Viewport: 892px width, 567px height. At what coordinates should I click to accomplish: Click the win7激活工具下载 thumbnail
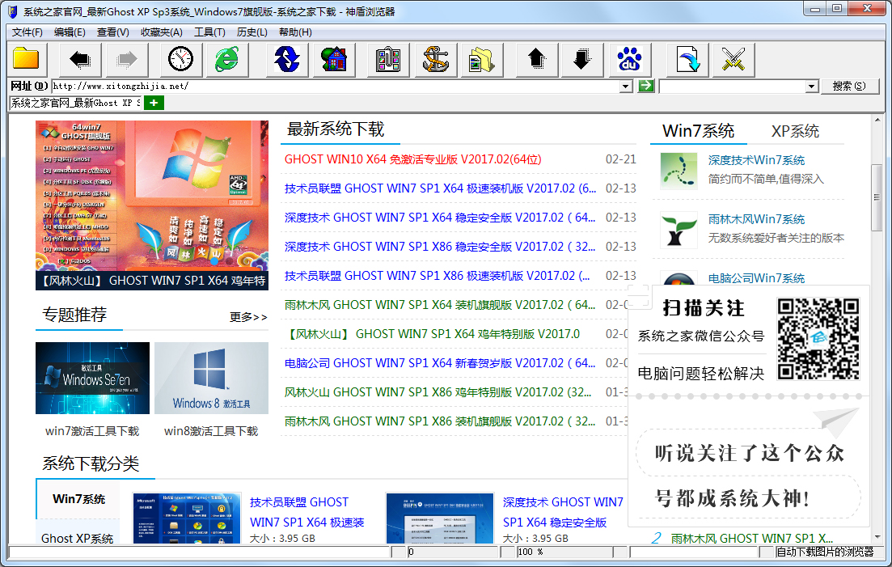point(91,377)
